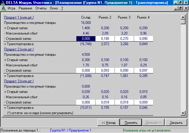This screenshot has width=189, height=133.
Task: Click the Склад column header
Action: coord(86,17)
